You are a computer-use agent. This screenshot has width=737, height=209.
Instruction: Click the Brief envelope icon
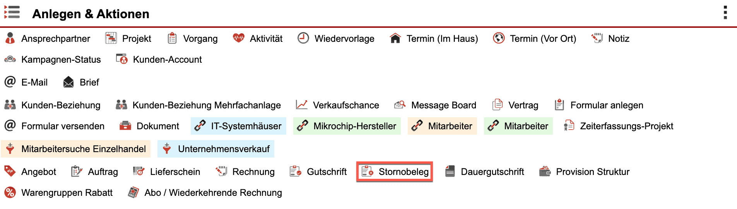[68, 82]
